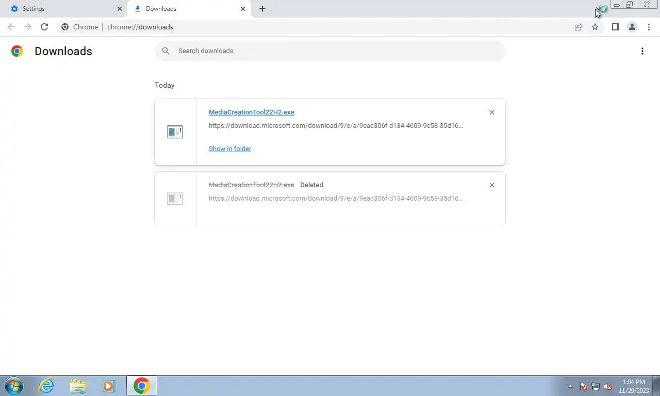660x396 pixels.
Task: Click the search magnifier icon
Action: 166,51
